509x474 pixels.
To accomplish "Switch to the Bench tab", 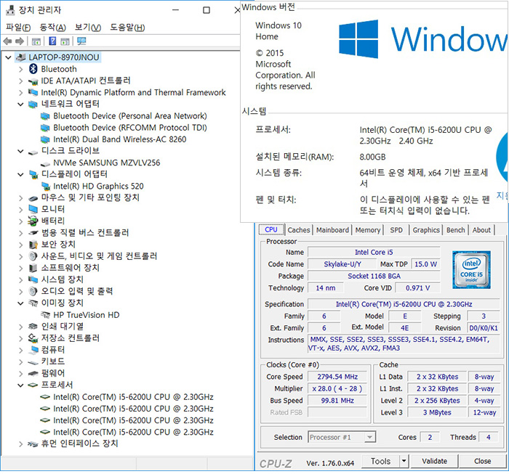I will pos(456,230).
